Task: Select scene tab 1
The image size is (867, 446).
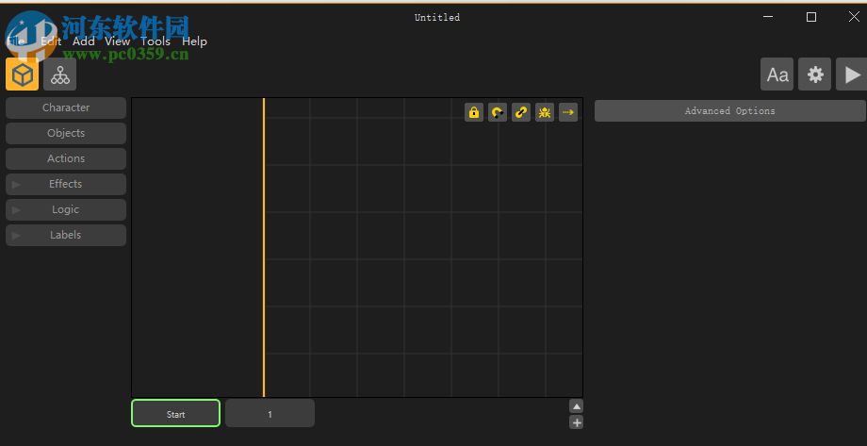Action: (x=270, y=413)
